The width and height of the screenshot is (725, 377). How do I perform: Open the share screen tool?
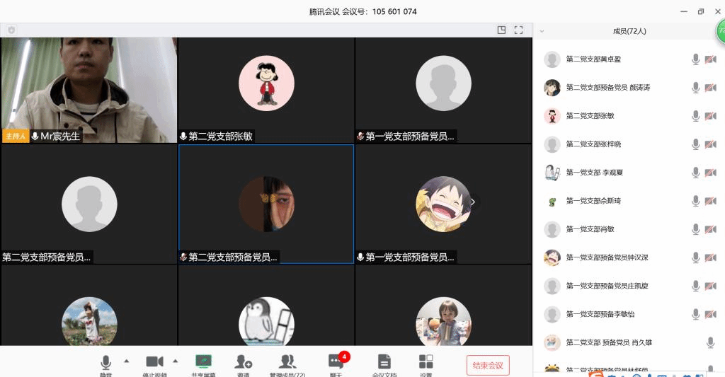pyautogui.click(x=203, y=363)
